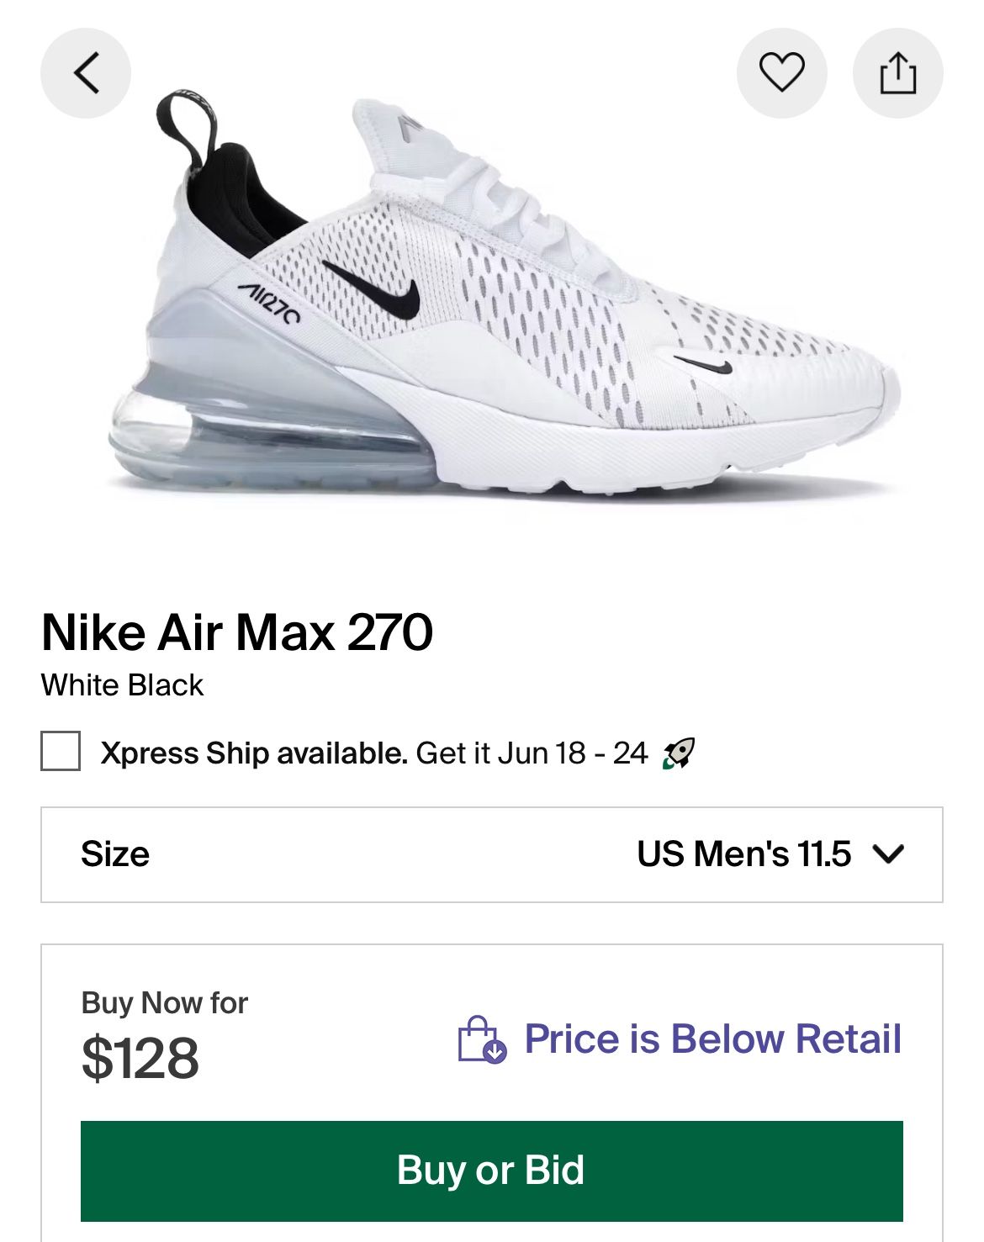Click the 'Price is Below Retail' link
Image resolution: width=984 pixels, height=1242 pixels.
click(712, 1039)
